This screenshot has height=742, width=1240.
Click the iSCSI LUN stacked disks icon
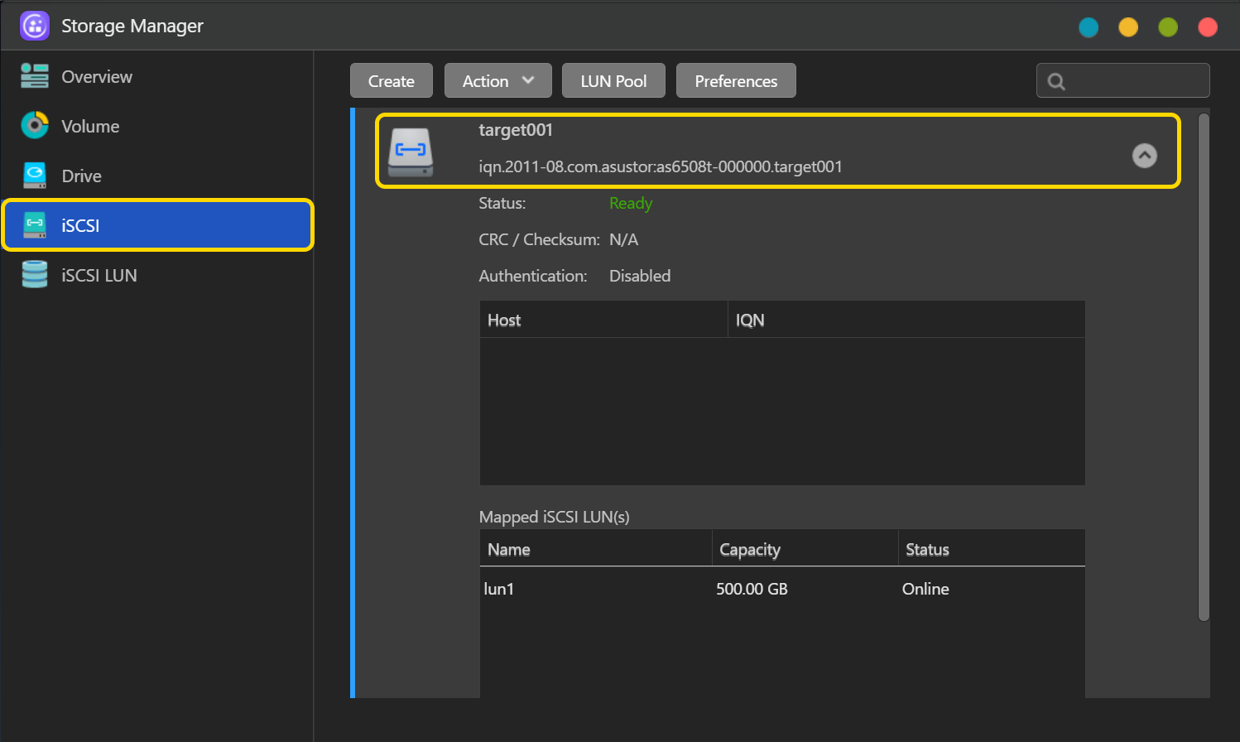(x=35, y=274)
